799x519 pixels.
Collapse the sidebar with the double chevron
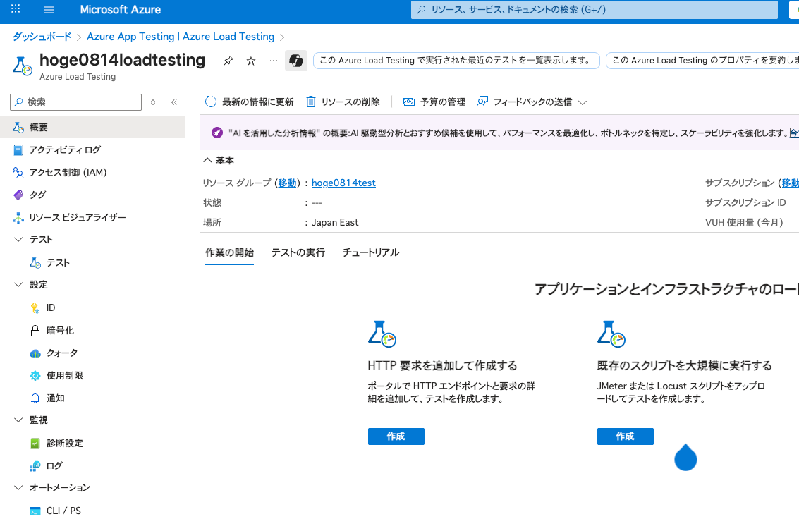pyautogui.click(x=174, y=102)
